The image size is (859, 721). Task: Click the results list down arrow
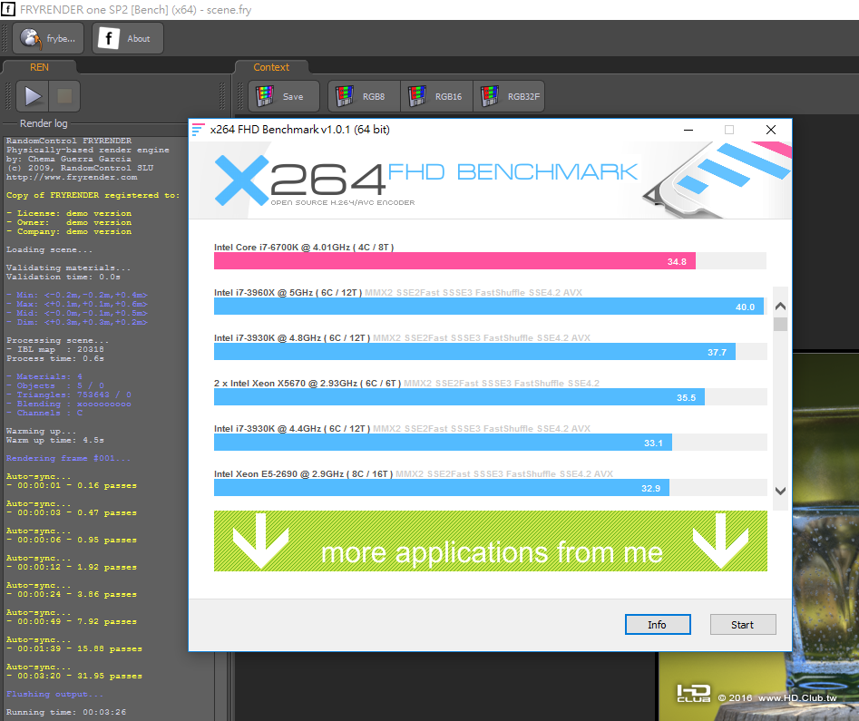coord(781,491)
